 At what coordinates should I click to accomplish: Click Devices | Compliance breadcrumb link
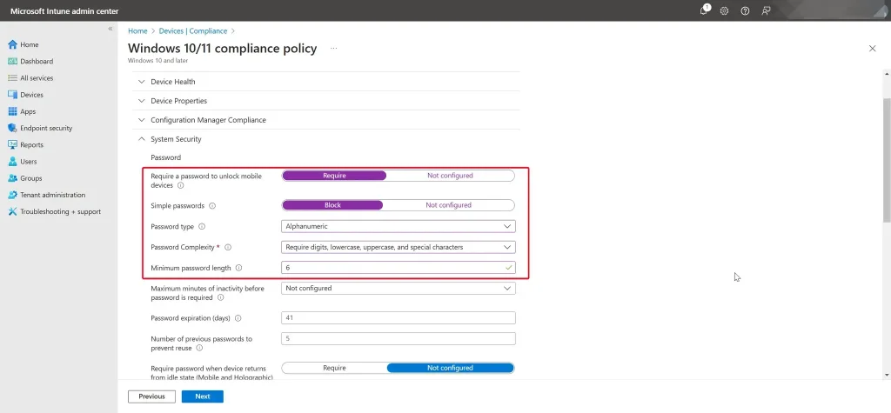[192, 31]
